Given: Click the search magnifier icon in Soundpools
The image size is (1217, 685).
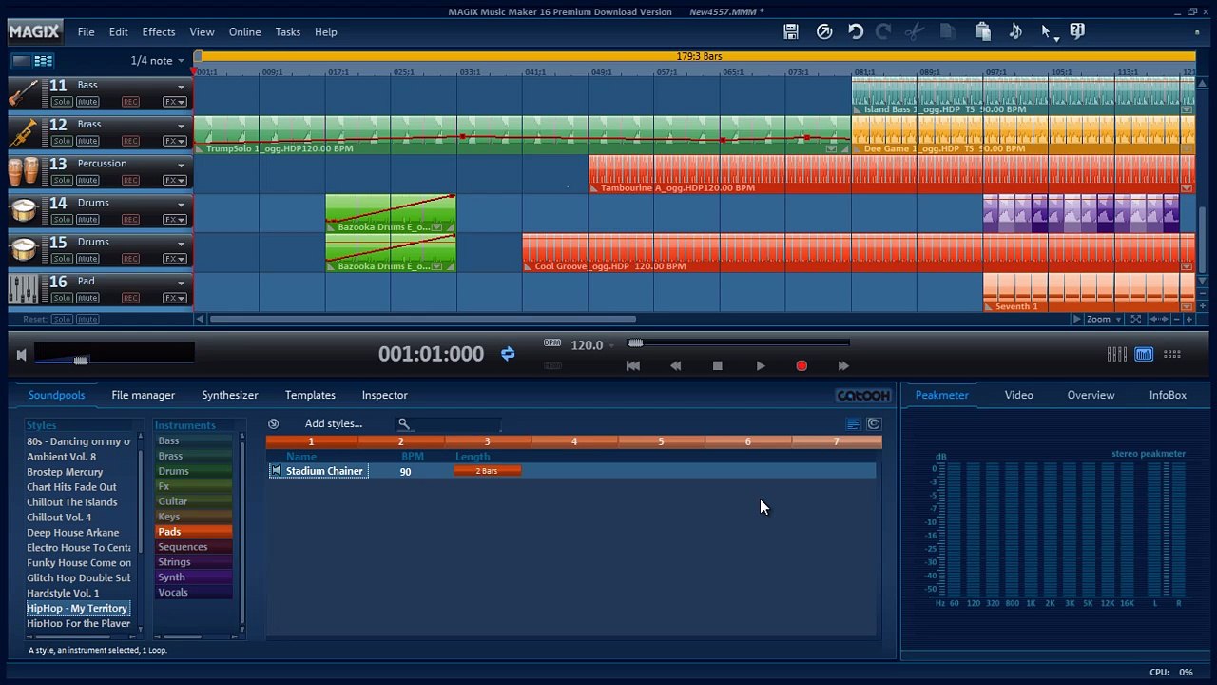Looking at the screenshot, I should (403, 424).
